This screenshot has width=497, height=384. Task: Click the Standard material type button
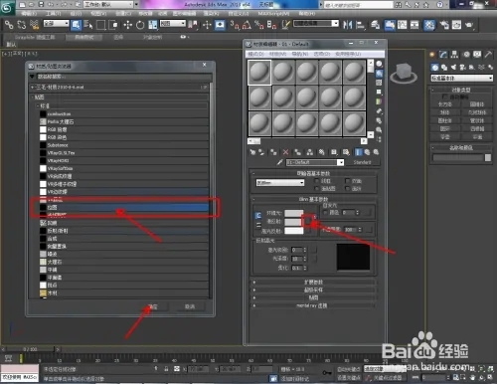pyautogui.click(x=362, y=162)
